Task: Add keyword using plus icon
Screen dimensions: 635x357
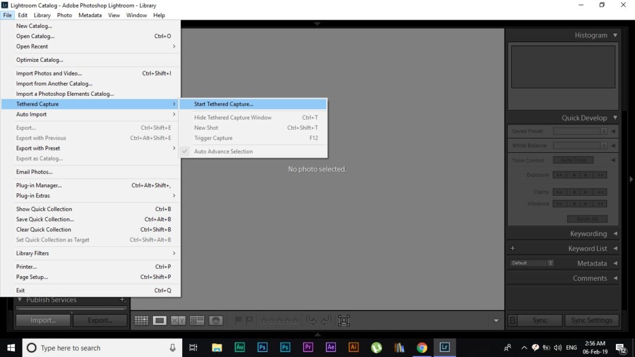Action: [512, 248]
